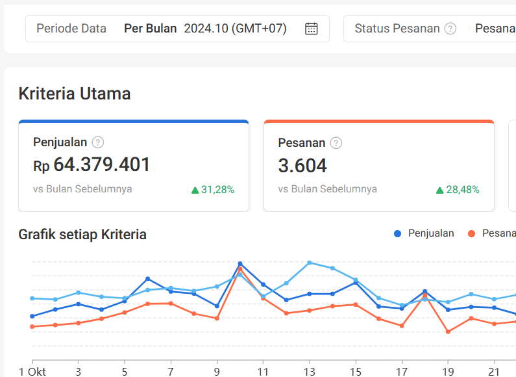Click blue legend dot for Penjualan

point(397,233)
